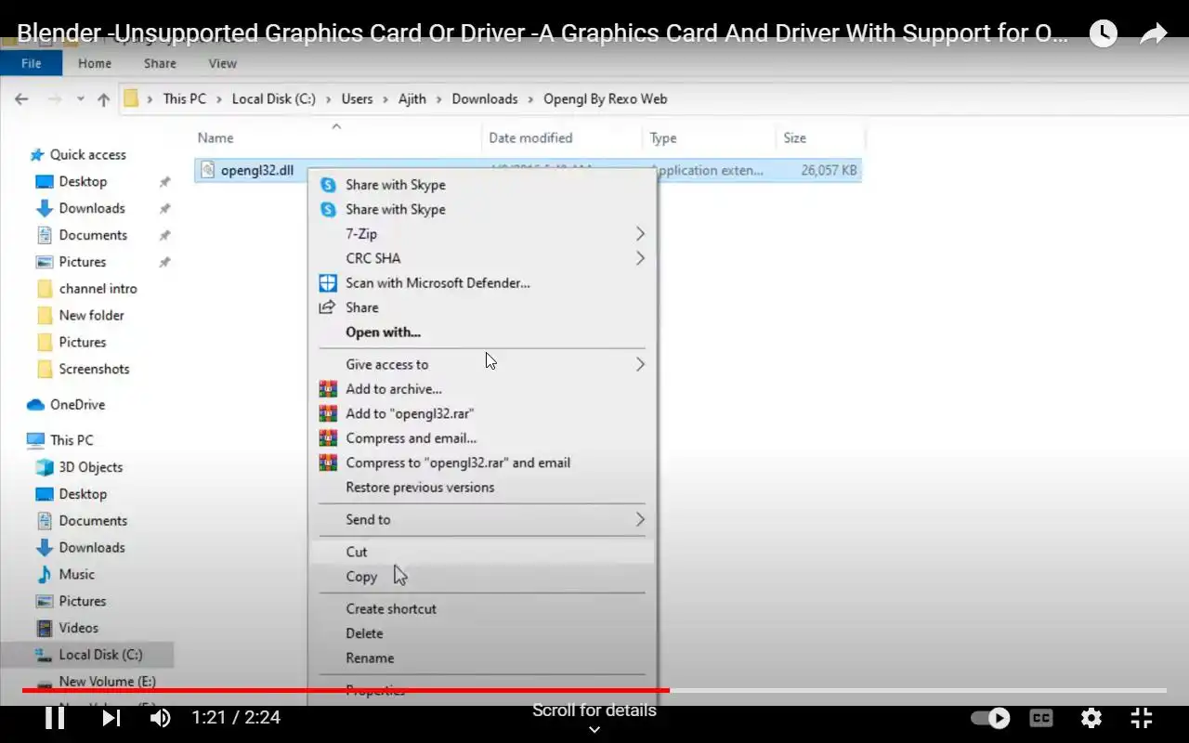Pause the video playback

55,718
